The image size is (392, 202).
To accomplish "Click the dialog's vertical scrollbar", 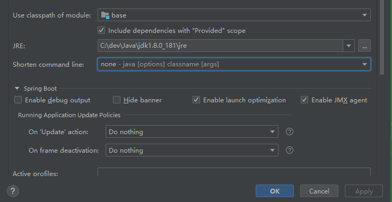I will [x=381, y=38].
